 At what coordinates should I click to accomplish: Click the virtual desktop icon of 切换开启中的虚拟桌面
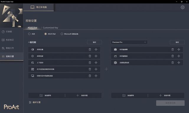[x=32, y=76]
